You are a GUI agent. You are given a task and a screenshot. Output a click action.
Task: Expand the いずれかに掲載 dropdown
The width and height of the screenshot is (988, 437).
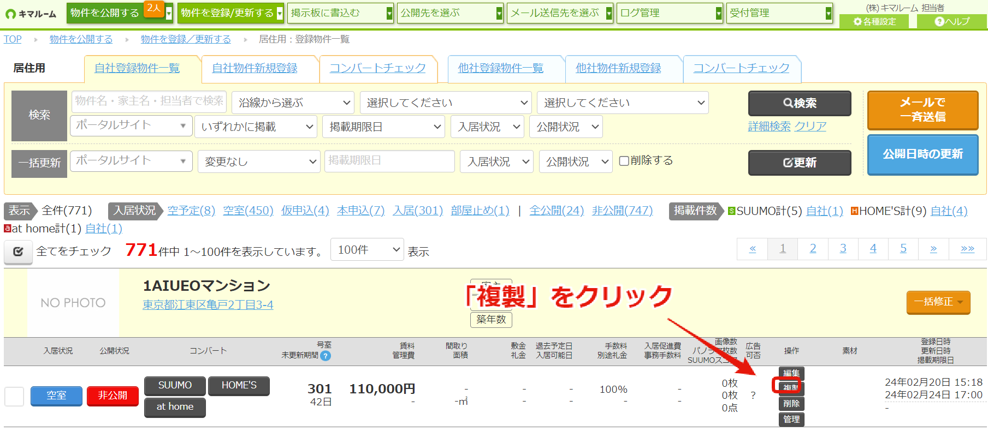256,127
